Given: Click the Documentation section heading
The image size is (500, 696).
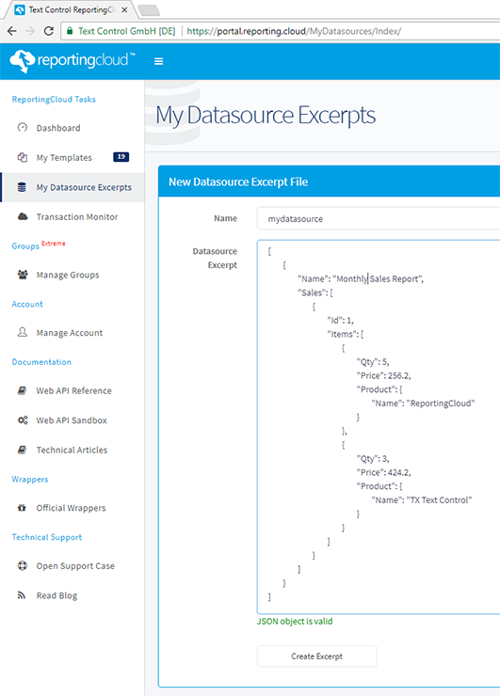Looking at the screenshot, I should [41, 362].
